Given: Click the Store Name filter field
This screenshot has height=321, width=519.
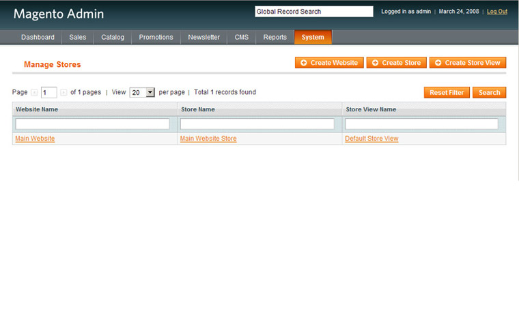Looking at the screenshot, I should [x=257, y=124].
